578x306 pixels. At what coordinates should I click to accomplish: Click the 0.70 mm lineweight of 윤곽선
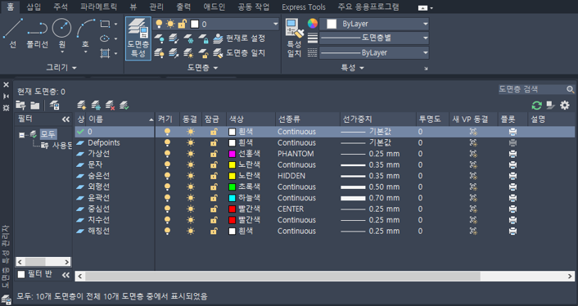coord(370,198)
